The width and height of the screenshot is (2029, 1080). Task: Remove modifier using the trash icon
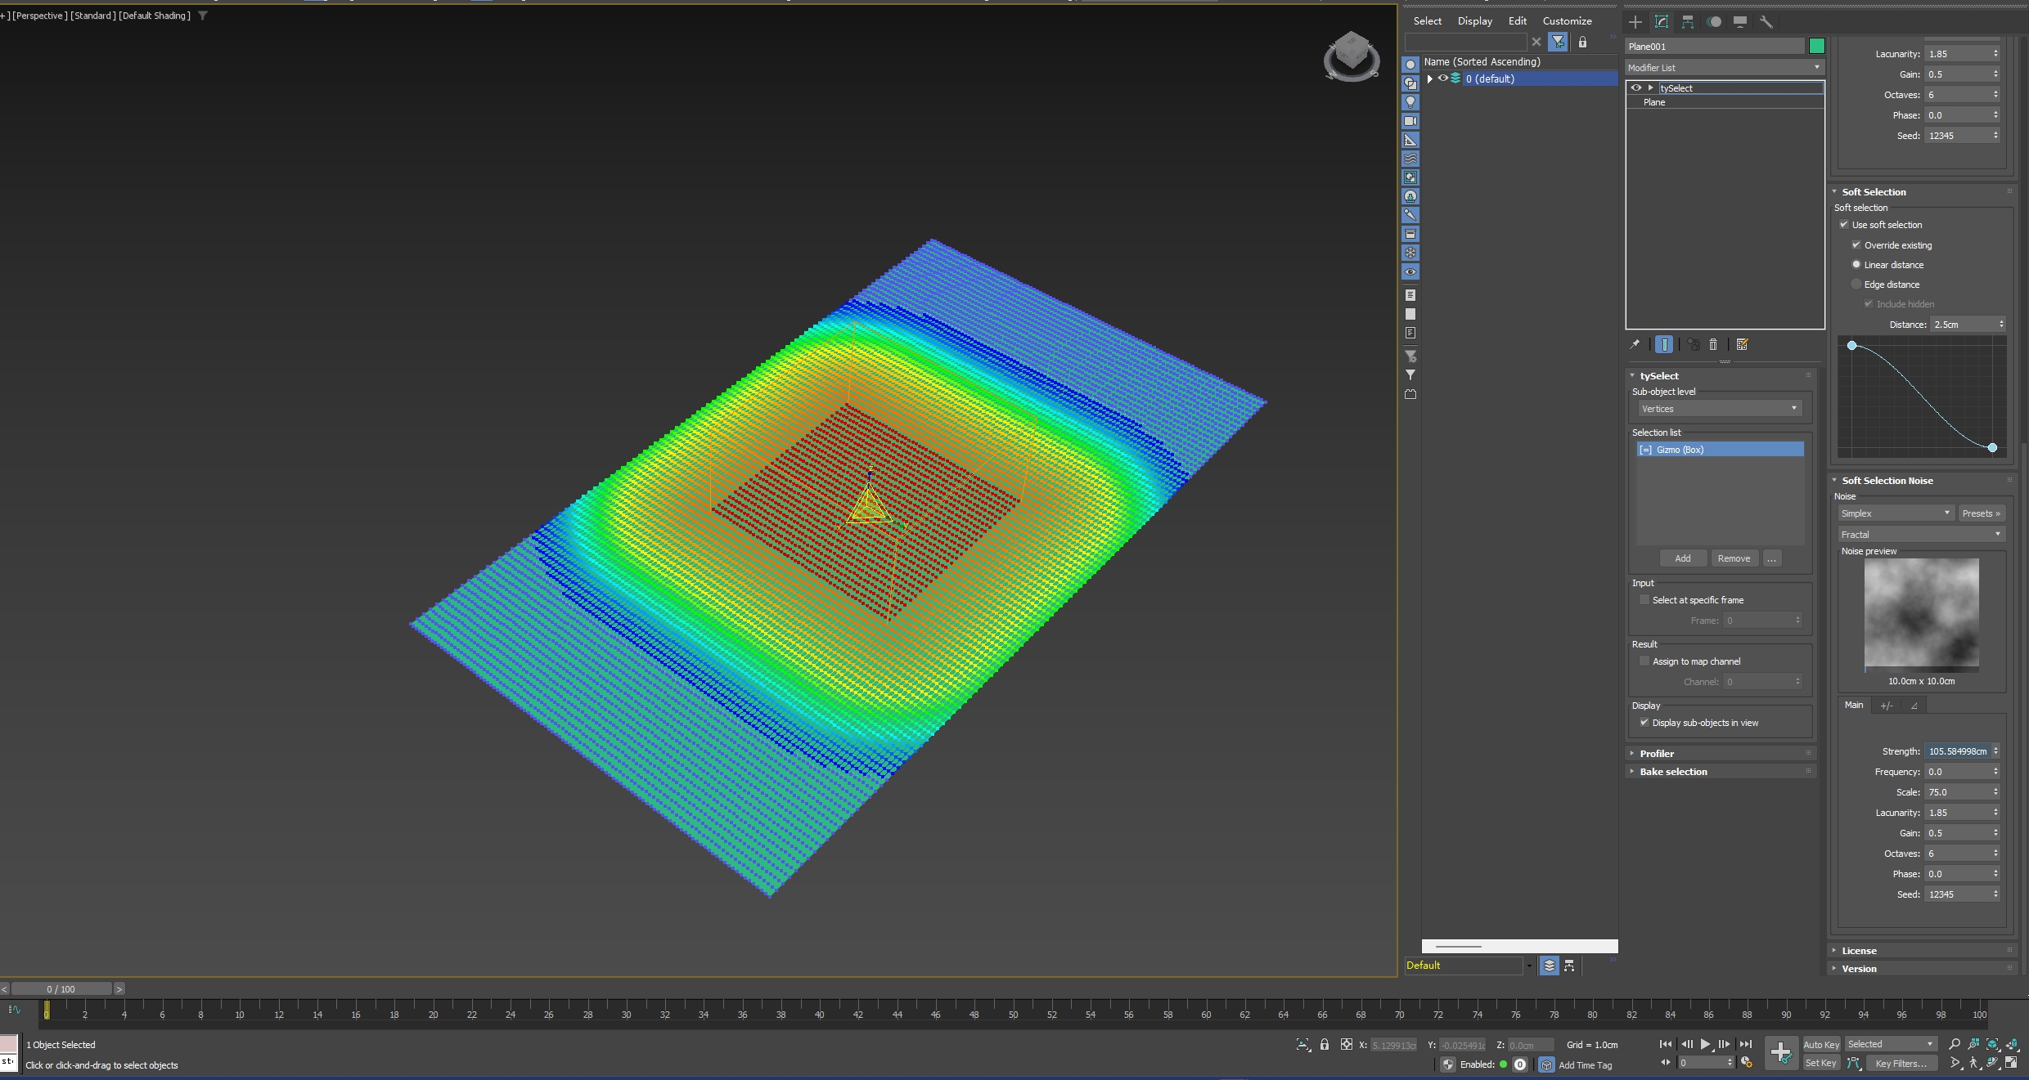(x=1712, y=345)
